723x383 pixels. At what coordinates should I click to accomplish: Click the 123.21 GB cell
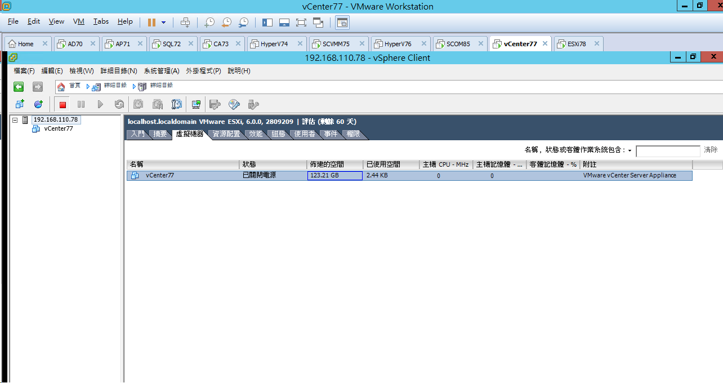tap(335, 176)
